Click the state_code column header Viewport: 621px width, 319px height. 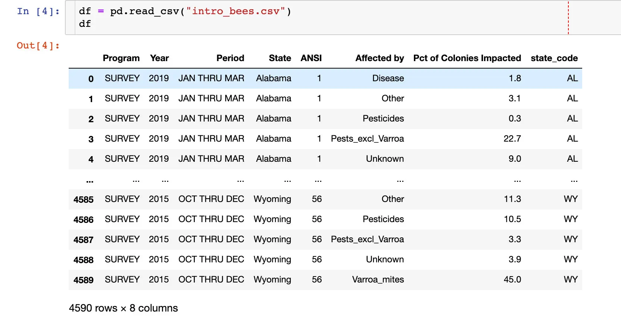(x=554, y=58)
